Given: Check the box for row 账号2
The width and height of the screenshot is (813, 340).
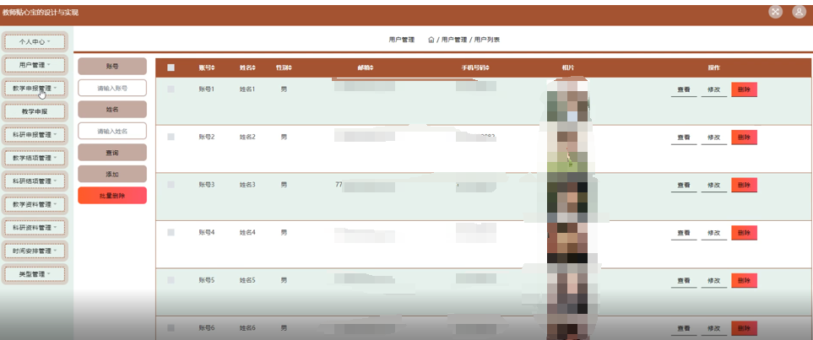Looking at the screenshot, I should coord(171,137).
